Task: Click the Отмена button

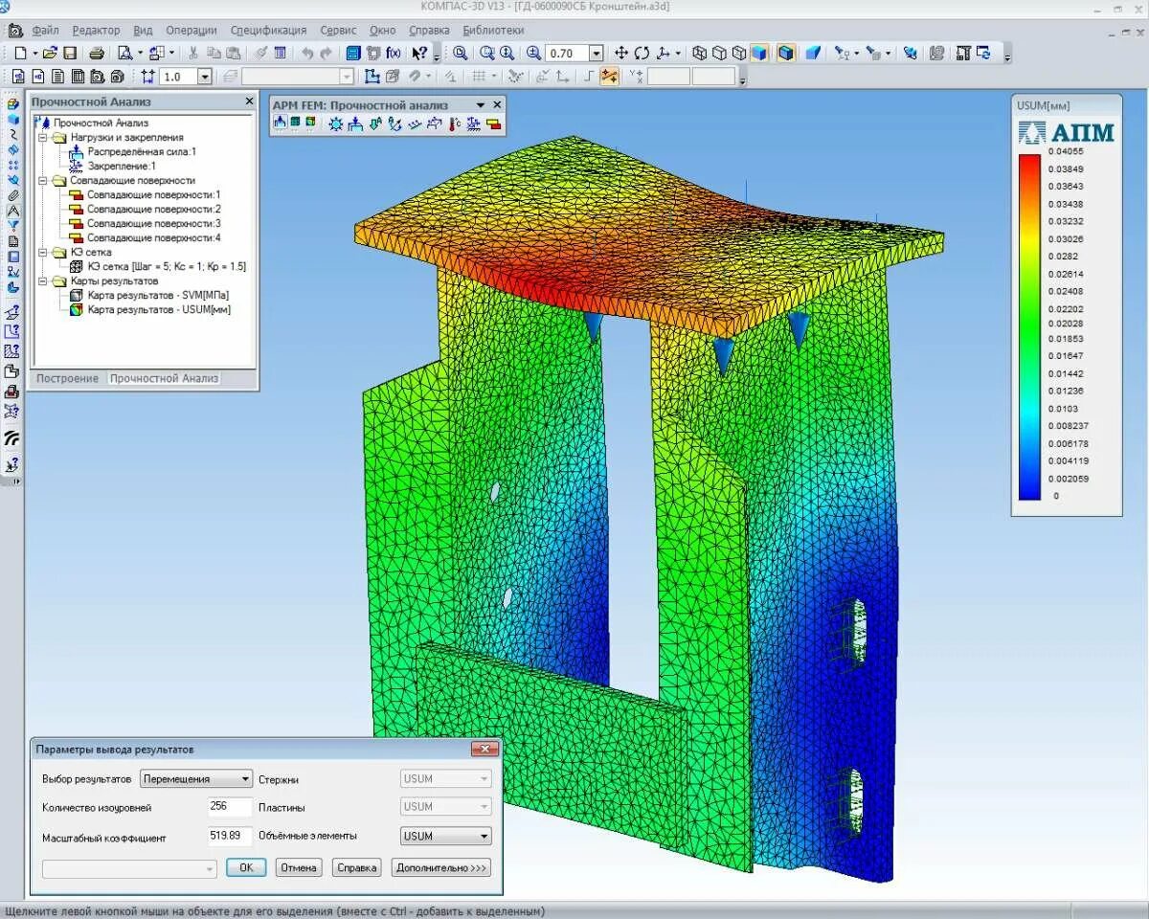Action: tap(299, 867)
